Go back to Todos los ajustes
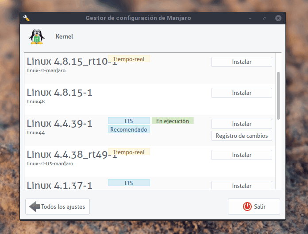This screenshot has width=308, height=234. (58, 207)
